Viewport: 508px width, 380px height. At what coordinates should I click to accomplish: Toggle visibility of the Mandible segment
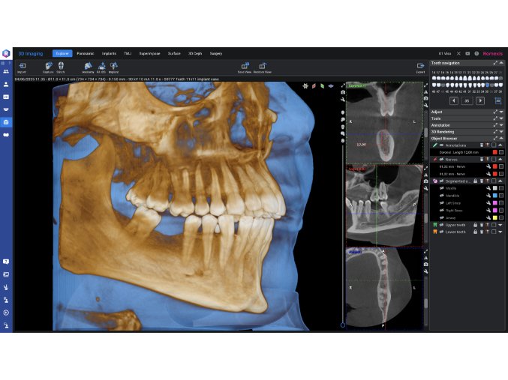pyautogui.click(x=441, y=196)
